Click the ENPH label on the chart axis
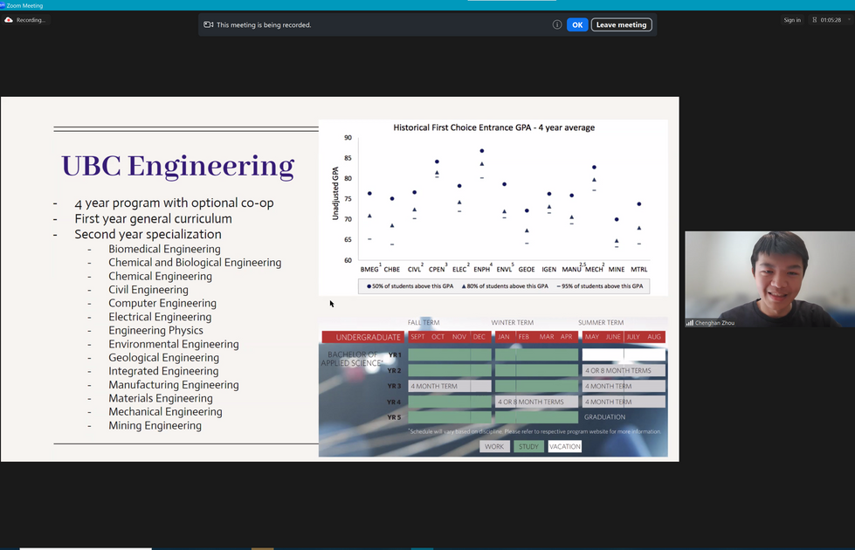 481,270
